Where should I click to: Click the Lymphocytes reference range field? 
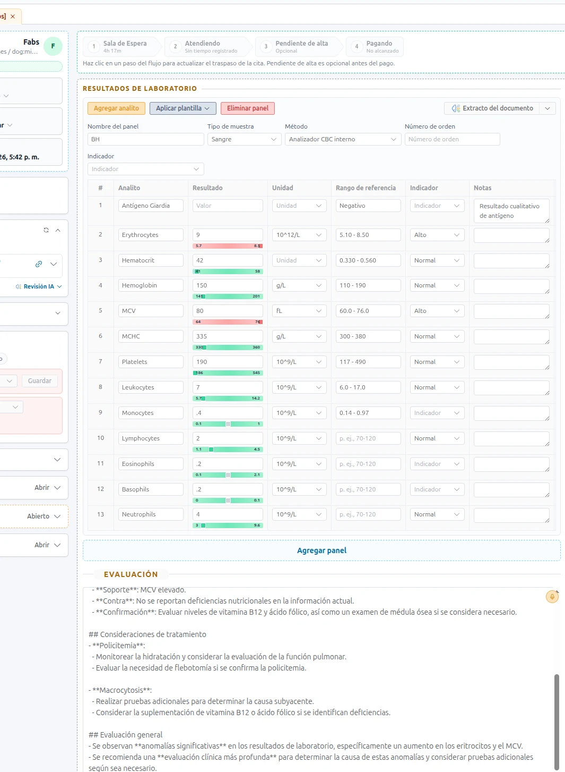coord(368,438)
